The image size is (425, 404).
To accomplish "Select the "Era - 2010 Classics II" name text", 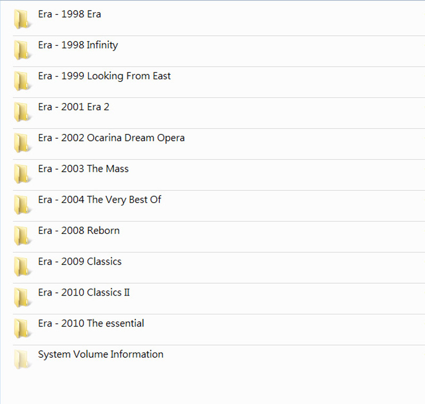I will (x=83, y=292).
